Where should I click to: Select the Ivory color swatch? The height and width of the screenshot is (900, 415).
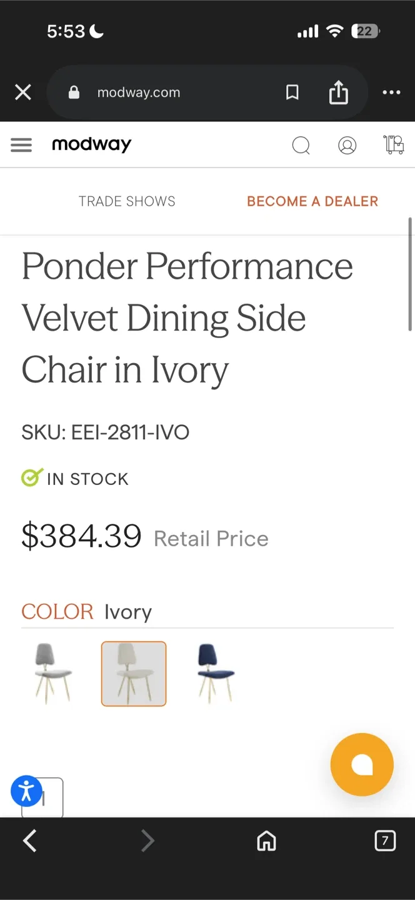tap(133, 674)
